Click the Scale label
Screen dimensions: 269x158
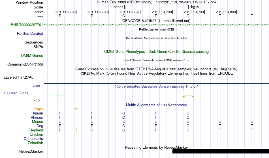coord(38,7)
